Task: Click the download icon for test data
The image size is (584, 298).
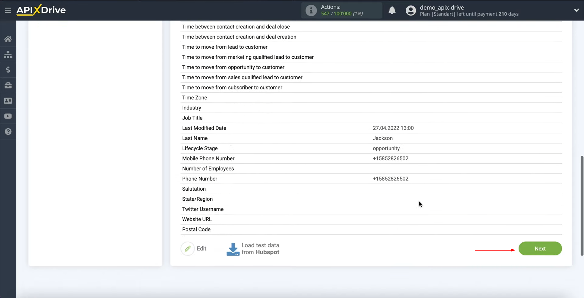Action: 233,248
